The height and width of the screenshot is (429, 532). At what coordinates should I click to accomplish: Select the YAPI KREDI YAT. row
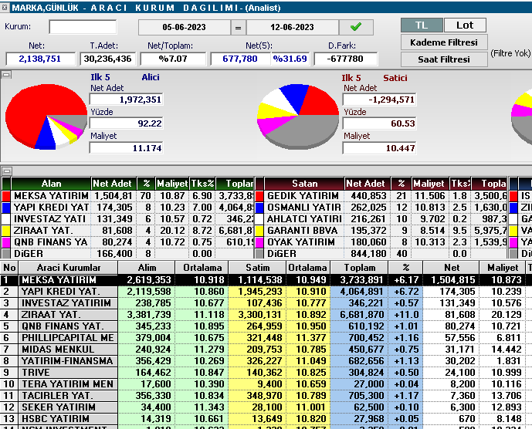266,292
